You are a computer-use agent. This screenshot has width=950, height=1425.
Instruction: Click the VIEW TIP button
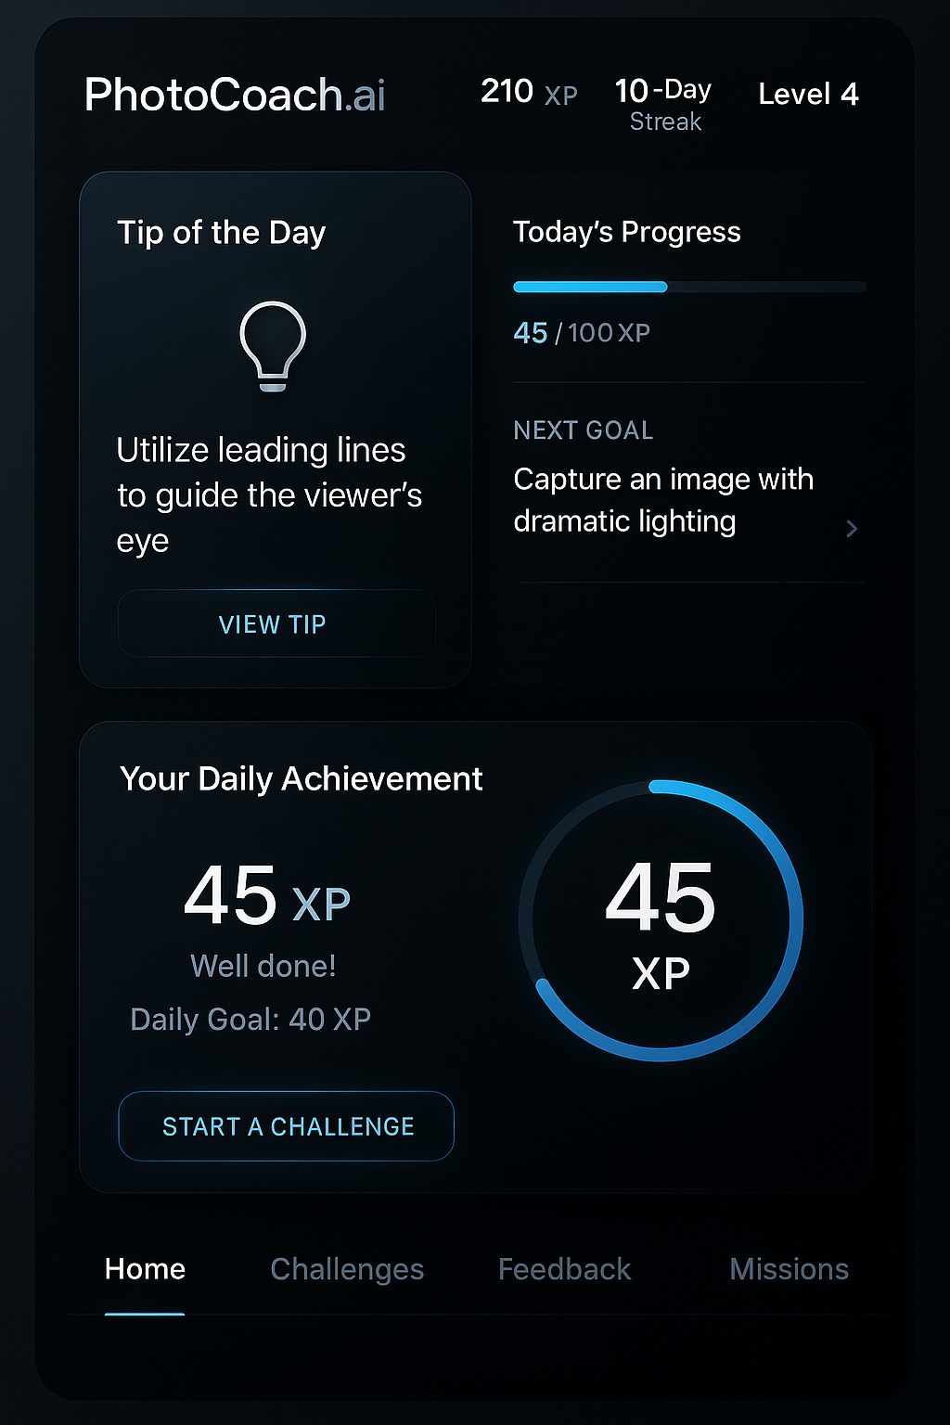point(276,624)
